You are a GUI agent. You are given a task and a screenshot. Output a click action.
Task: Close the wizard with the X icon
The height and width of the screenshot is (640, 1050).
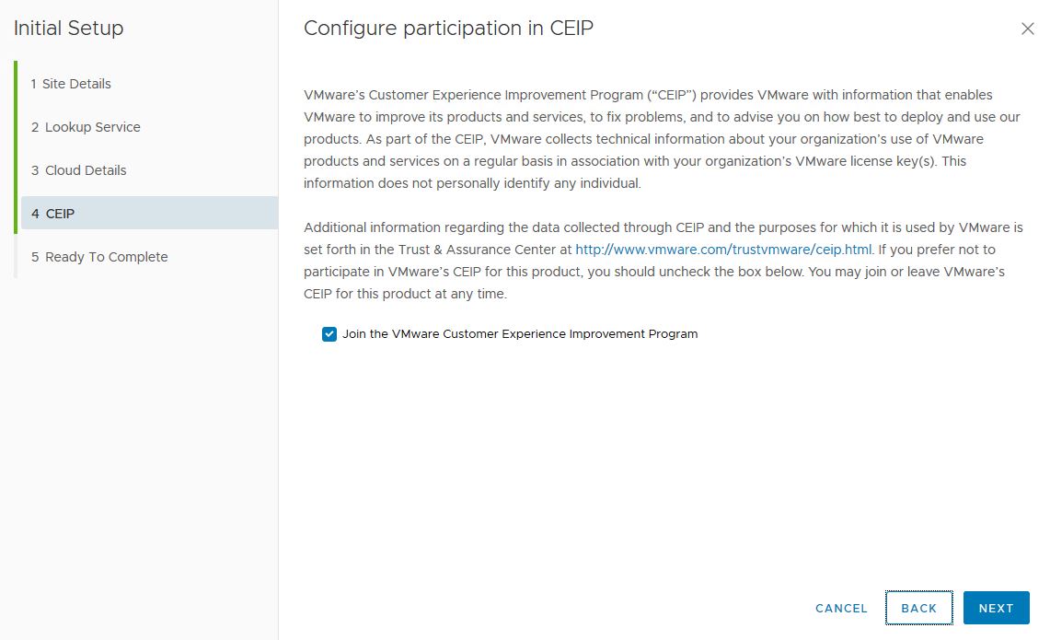[1028, 29]
